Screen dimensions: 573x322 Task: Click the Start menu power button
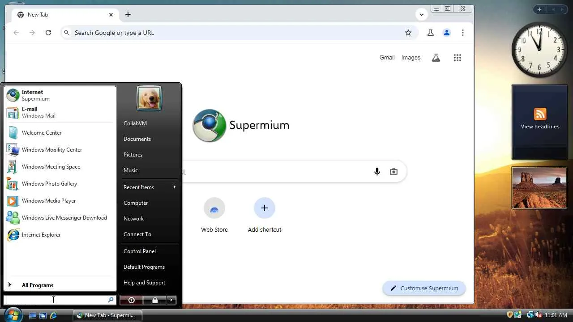131,300
